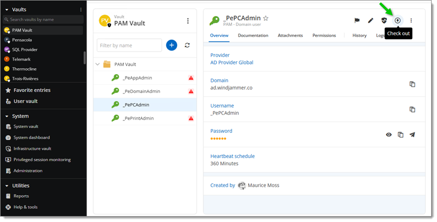Image resolution: width=437 pixels, height=222 pixels.
Task: Copy the Domain value to clipboard
Action: click(x=412, y=84)
